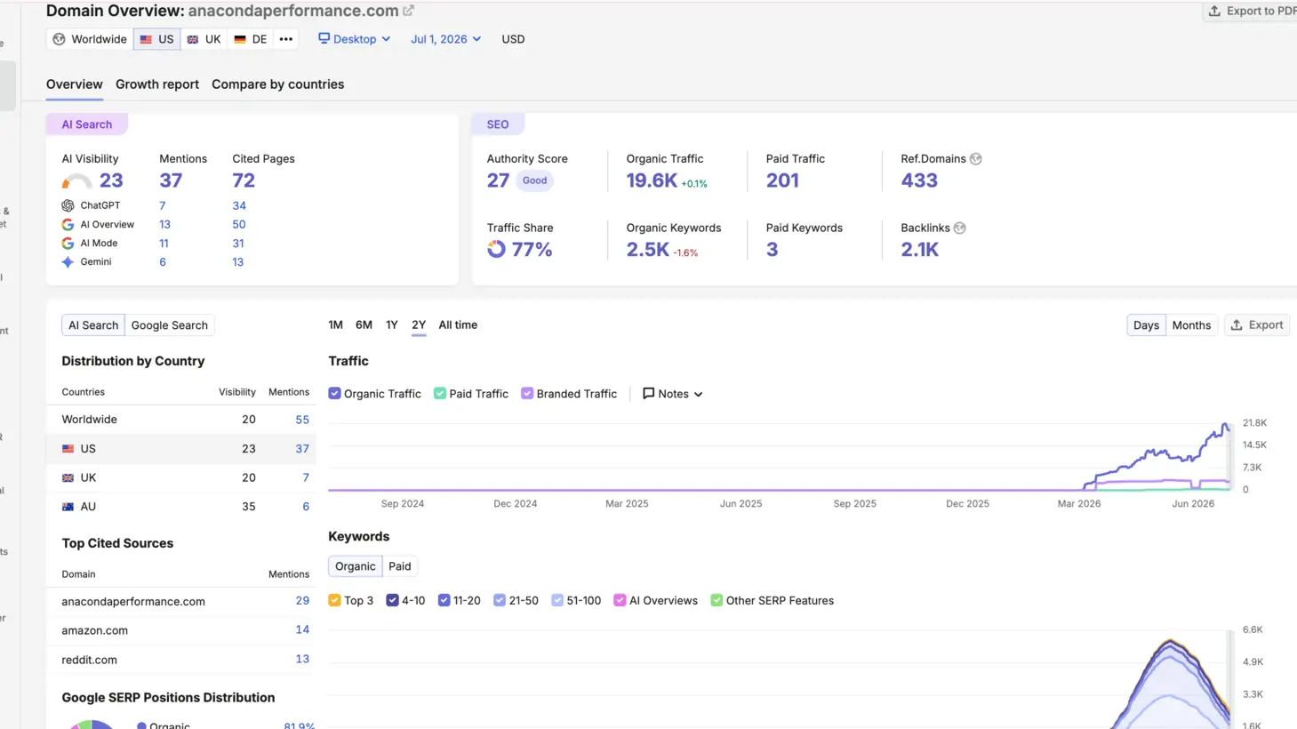Select the Paid keywords tab
Viewport: 1297px width, 729px height.
(400, 566)
